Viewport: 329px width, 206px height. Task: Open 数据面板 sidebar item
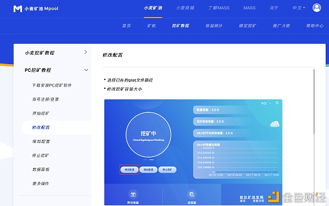click(41, 169)
